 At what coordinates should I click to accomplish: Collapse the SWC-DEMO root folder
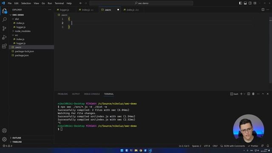click(x=31, y=15)
